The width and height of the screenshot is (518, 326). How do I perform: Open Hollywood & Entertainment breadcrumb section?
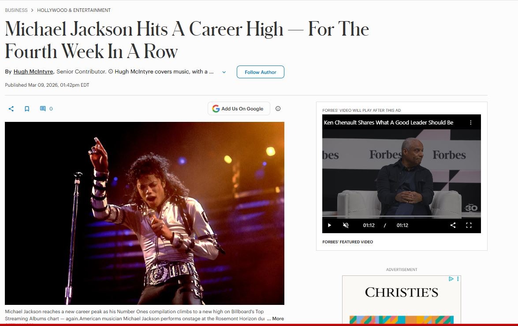coord(74,10)
